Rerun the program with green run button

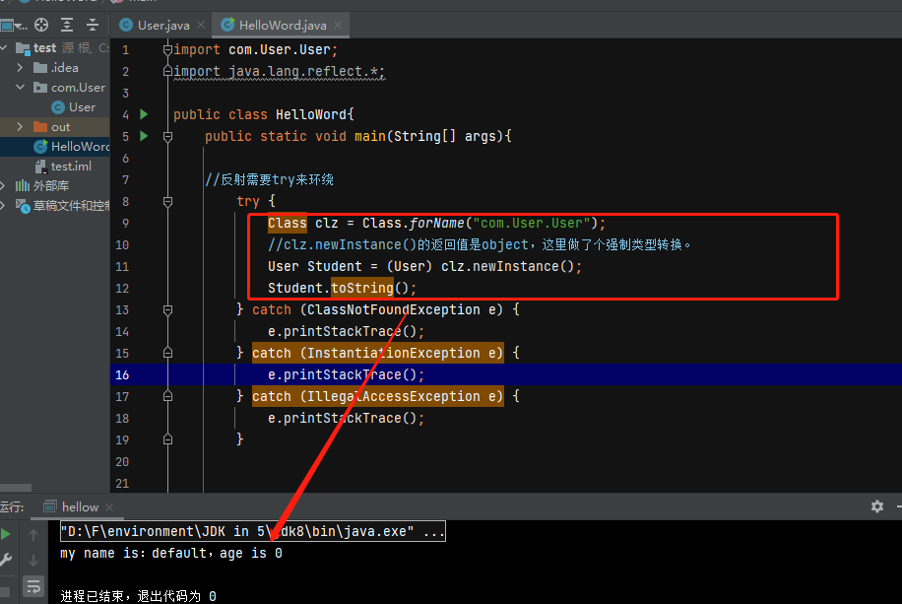[7, 534]
